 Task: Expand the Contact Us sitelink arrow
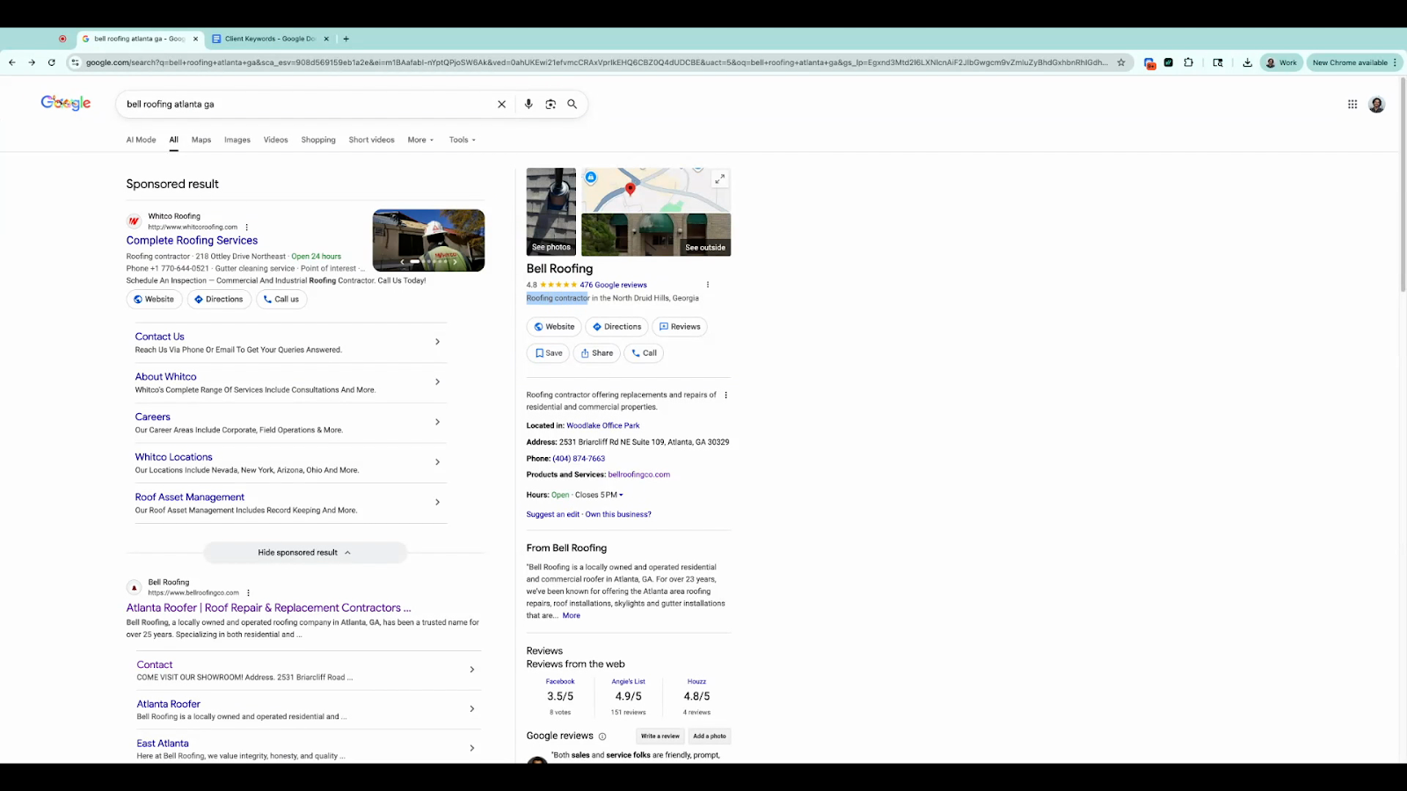[x=437, y=342]
